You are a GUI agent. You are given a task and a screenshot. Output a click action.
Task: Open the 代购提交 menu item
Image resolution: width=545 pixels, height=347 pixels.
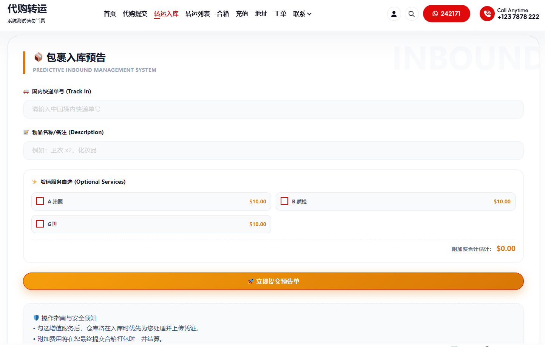coord(135,14)
